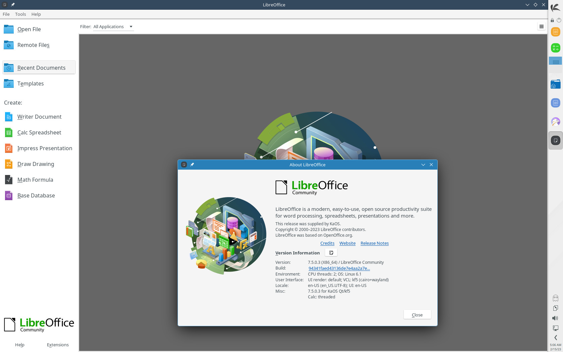The width and height of the screenshot is (563, 352).
Task: Click the pin icon in About dialog titlebar
Action: (x=192, y=165)
